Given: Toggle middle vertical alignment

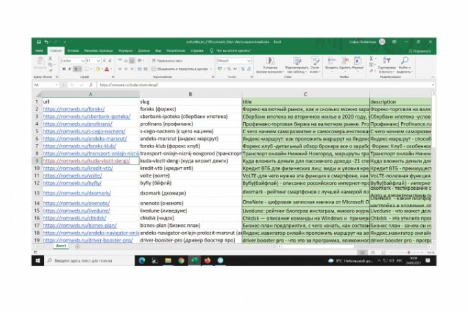Looking at the screenshot, I should (126, 60).
